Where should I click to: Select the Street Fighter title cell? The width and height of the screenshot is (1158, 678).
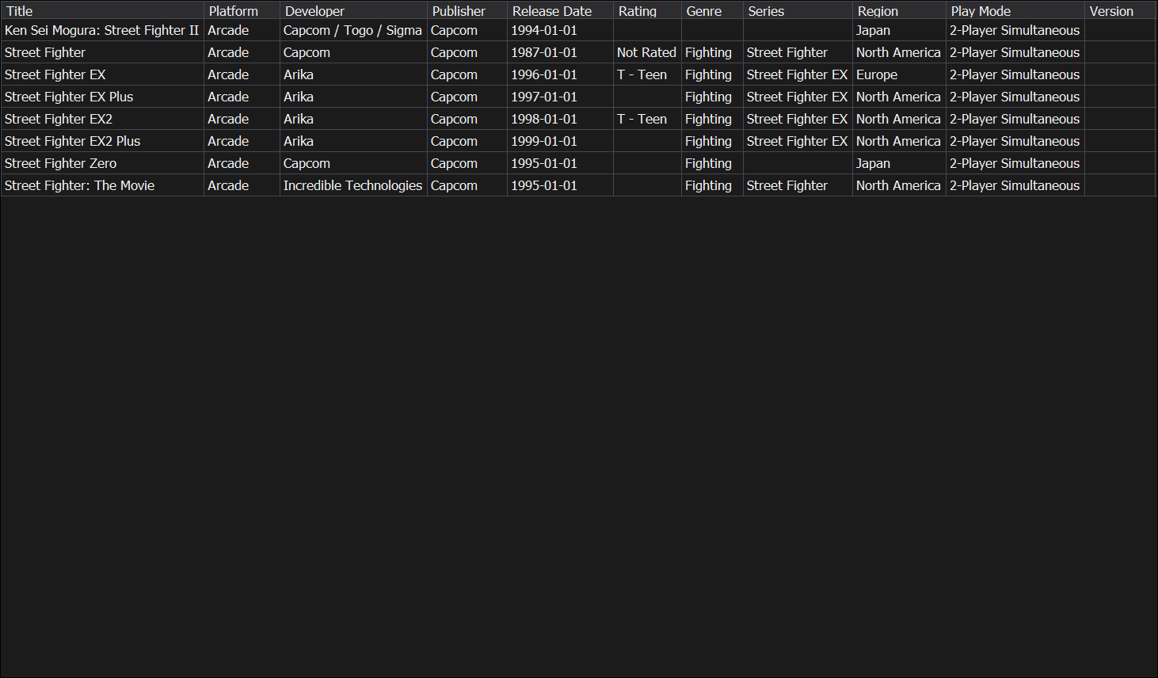tap(102, 52)
